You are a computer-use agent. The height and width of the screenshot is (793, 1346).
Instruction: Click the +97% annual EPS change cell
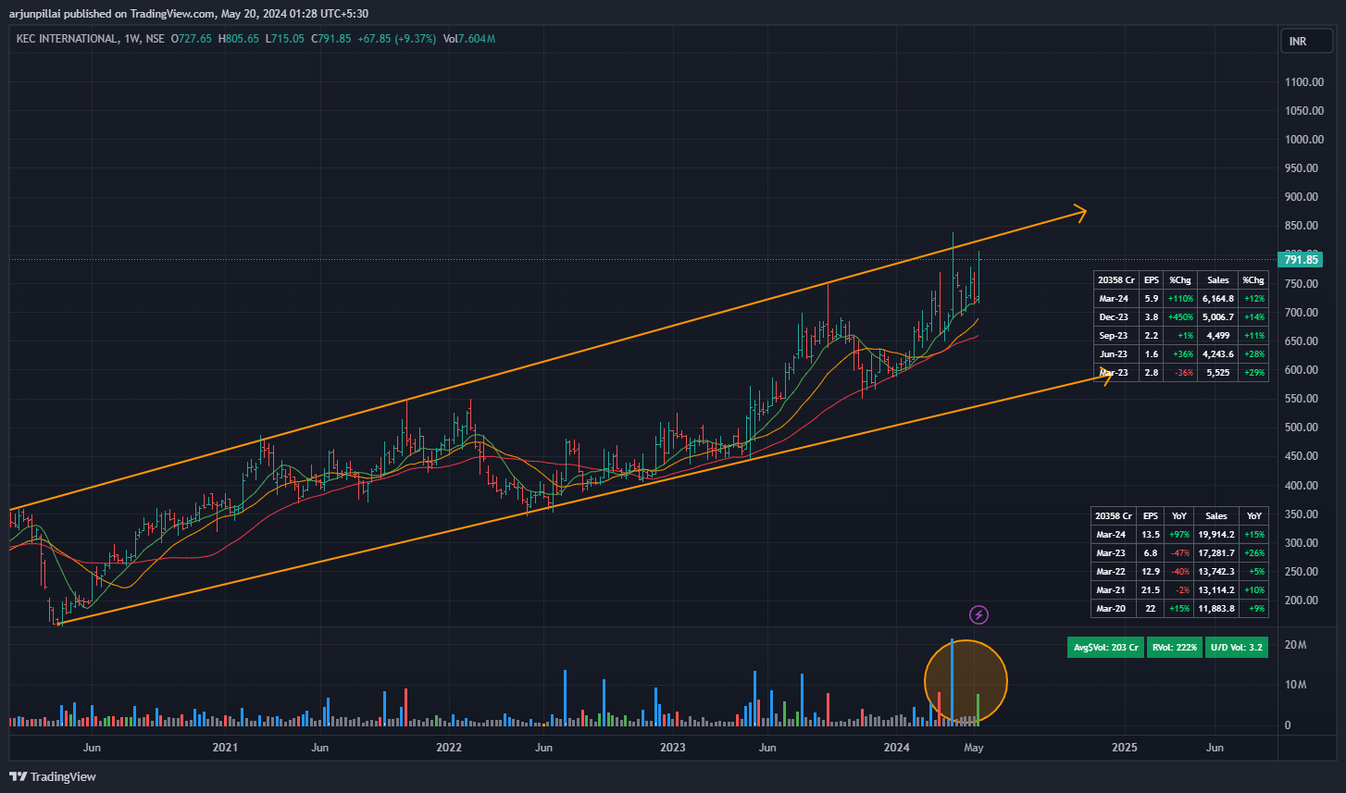click(1178, 535)
